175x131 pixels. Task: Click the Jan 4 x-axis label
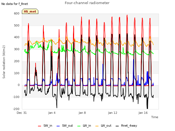pyautogui.click(x=52, y=113)
